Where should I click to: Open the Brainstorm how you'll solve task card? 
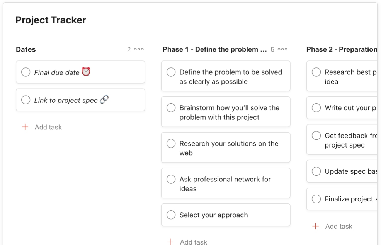pyautogui.click(x=226, y=112)
